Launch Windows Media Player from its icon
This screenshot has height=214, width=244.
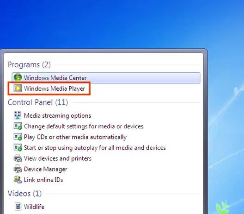coord(18,88)
